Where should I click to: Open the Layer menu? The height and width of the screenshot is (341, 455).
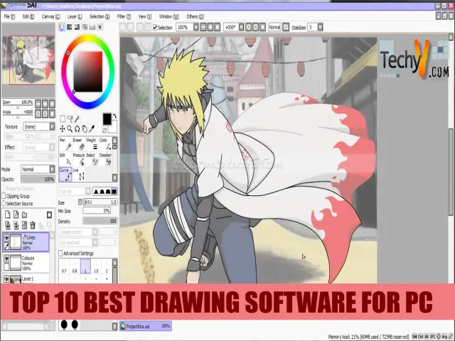75,16
